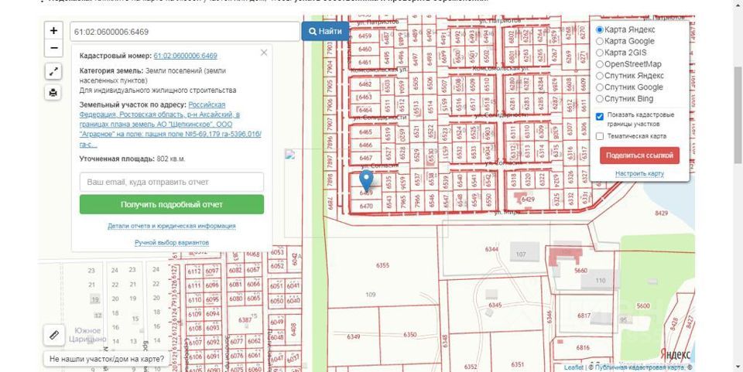Click parcel 6462 on the map

tap(365, 84)
